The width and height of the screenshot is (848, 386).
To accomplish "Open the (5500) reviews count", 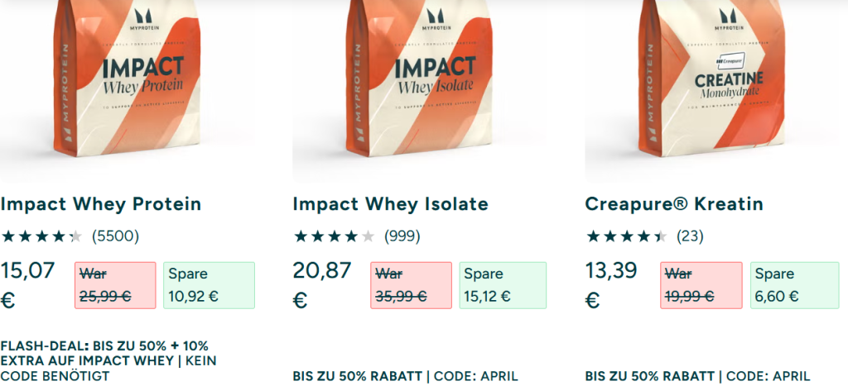I will (115, 236).
